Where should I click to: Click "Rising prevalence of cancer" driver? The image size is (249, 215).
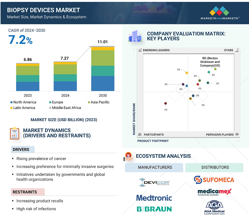(41, 159)
